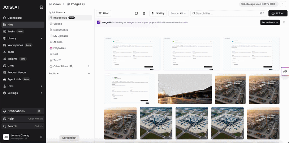
Task: Open the Product Usage page
Action: click(x=23, y=73)
